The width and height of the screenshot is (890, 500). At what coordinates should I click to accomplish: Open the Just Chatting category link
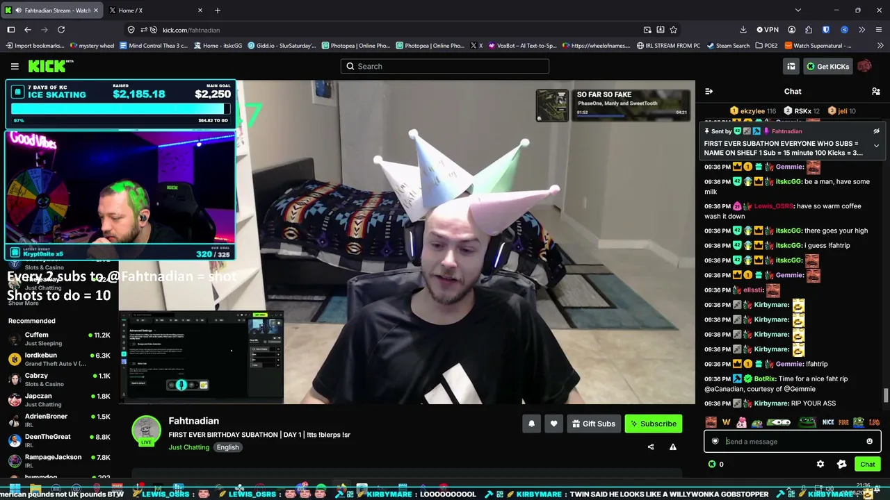click(188, 447)
